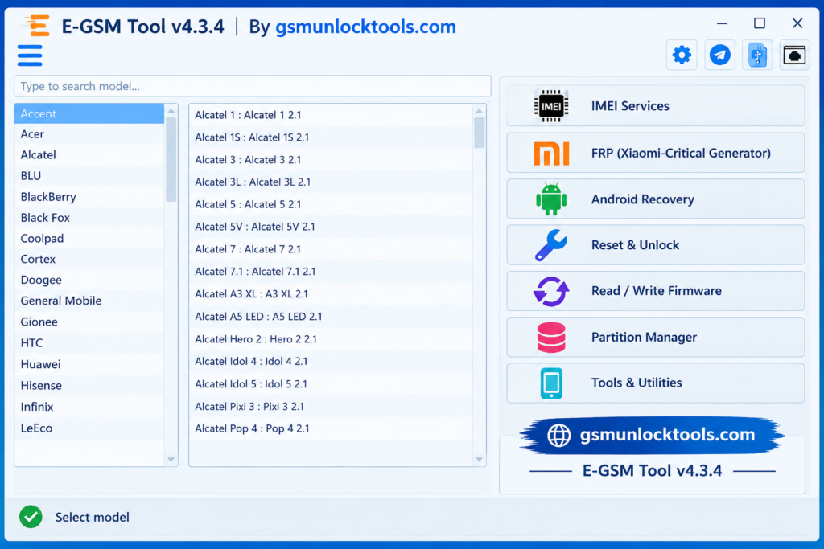Open Reset & Unlock
Screen dimensions: 824x549
[x=655, y=245]
